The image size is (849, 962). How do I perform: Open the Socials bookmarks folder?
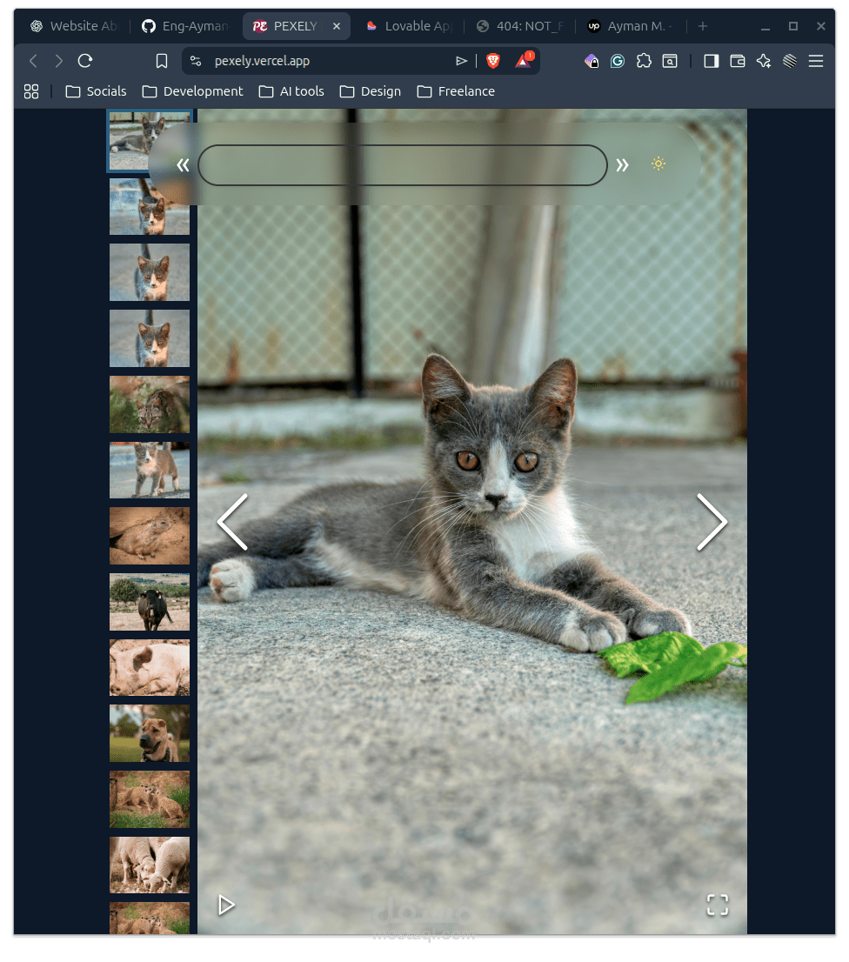[97, 91]
